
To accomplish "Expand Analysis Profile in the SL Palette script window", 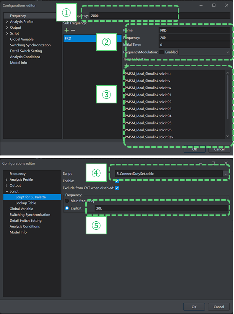I will 6,180.
